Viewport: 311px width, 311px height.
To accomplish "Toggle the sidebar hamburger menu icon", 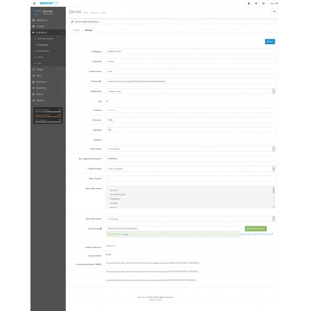I will pos(34,3).
